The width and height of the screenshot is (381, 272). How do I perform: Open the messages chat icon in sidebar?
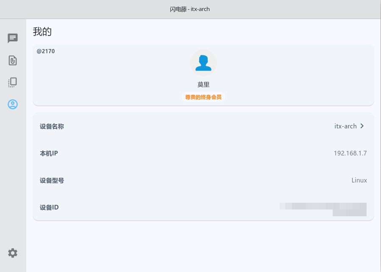pos(13,38)
